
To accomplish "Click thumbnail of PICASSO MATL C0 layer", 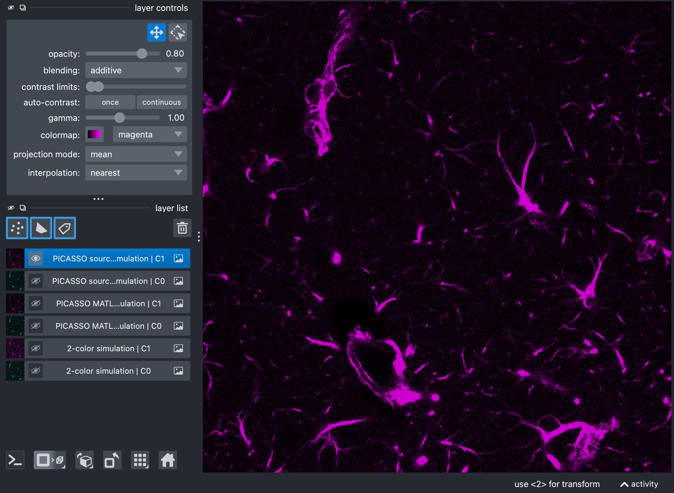I will coord(15,326).
